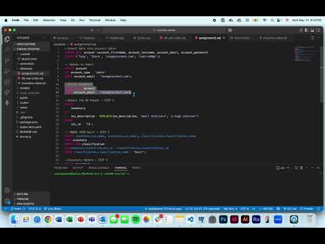325x244 pixels.
Task: Switch to the OUTPUT panel tab
Action: [x=78, y=167]
